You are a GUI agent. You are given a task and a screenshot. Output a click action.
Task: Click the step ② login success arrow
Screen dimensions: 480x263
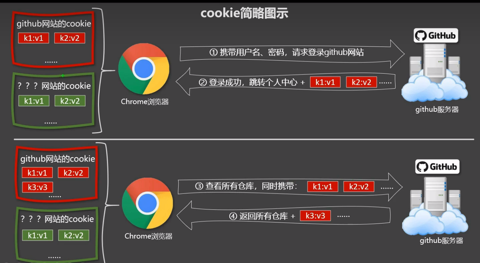click(x=286, y=82)
